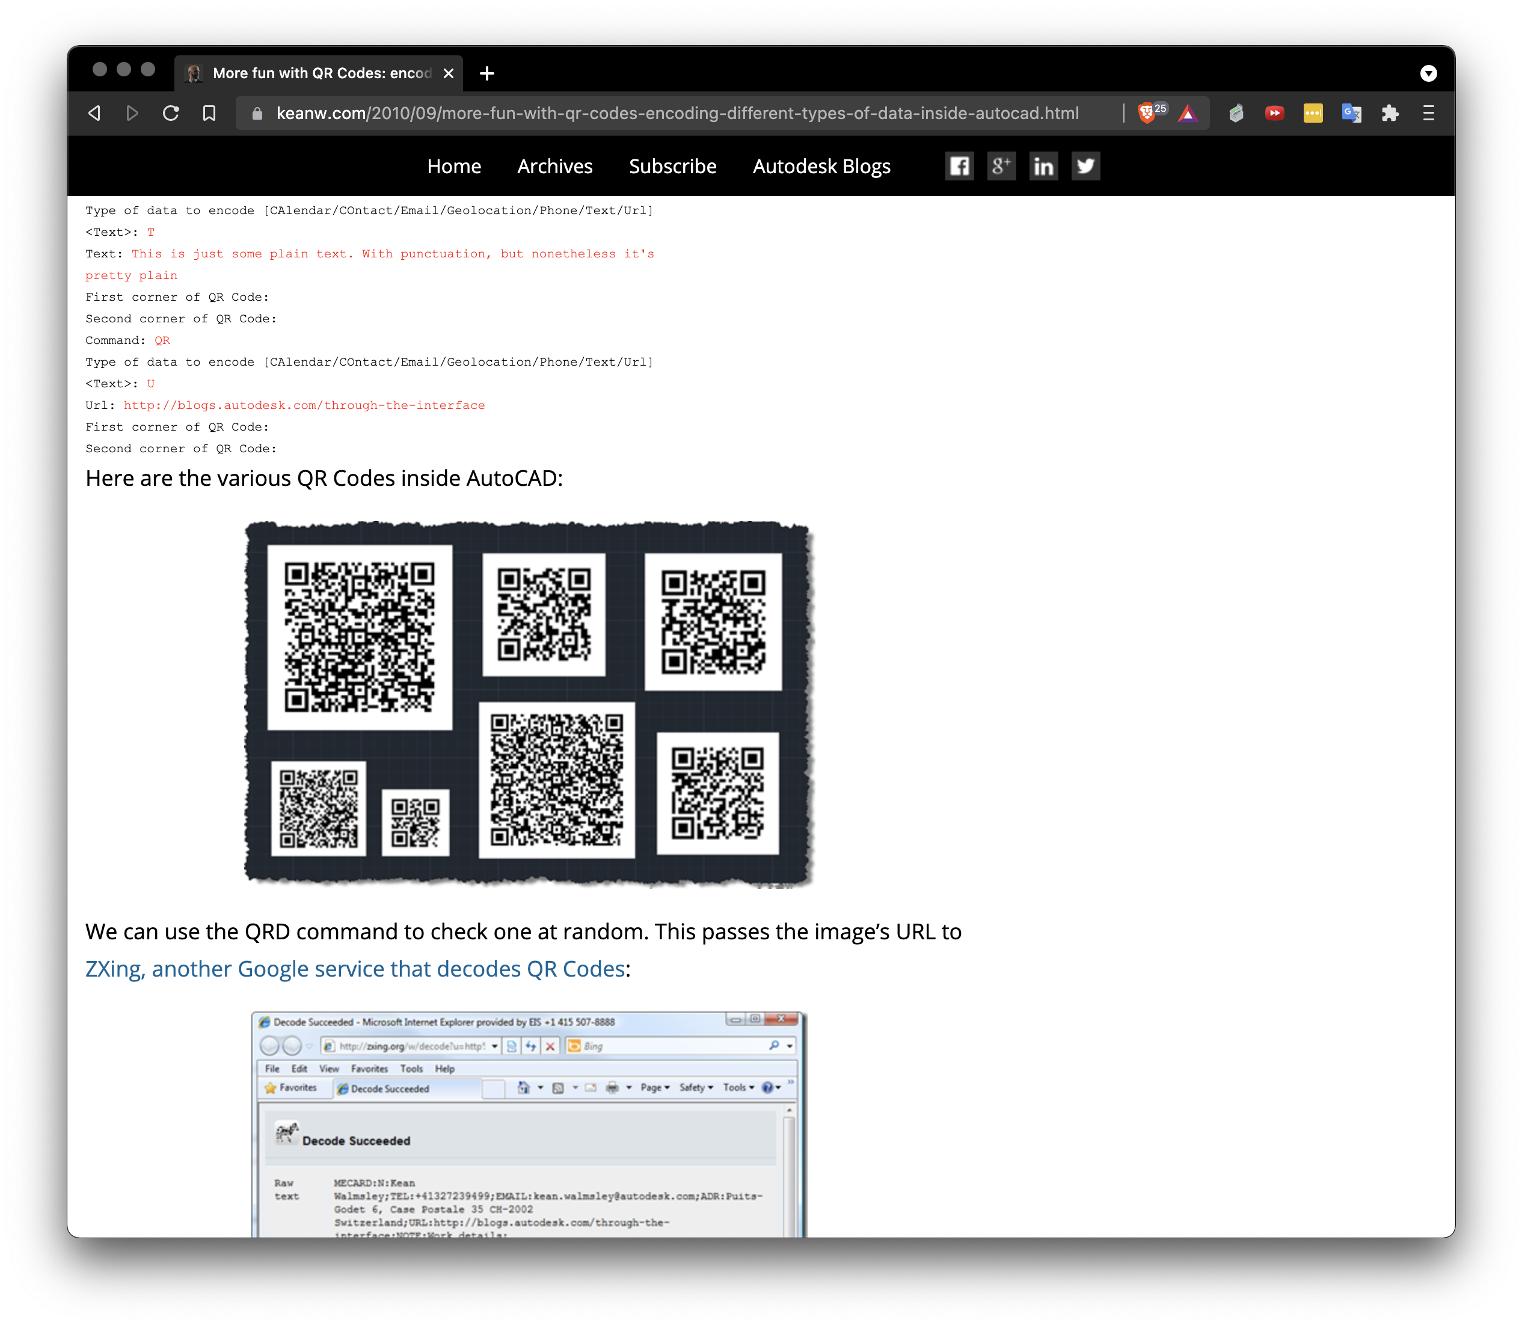Open the LinkedIn social icon
Image resolution: width=1522 pixels, height=1326 pixels.
tap(1043, 166)
